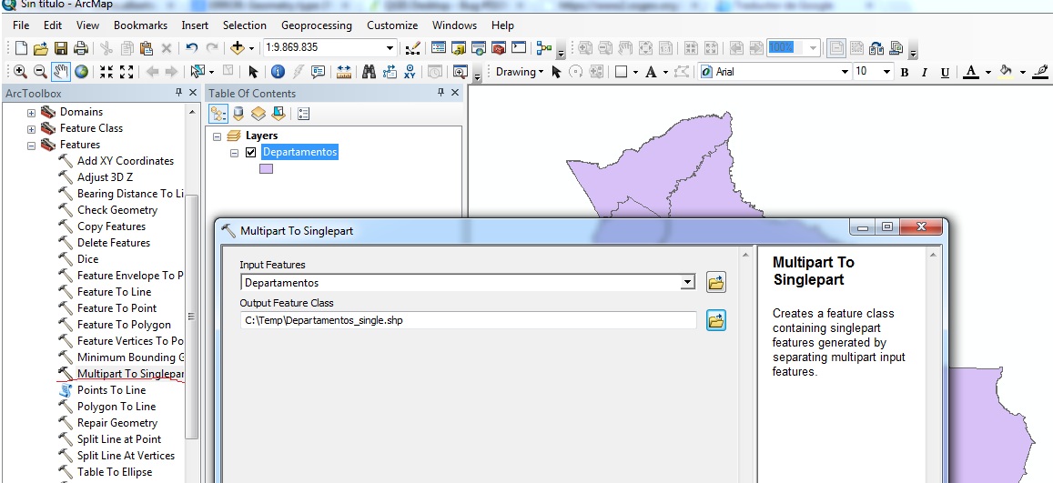
Task: Click the Departamentos purple symbol swatch
Action: click(x=266, y=169)
